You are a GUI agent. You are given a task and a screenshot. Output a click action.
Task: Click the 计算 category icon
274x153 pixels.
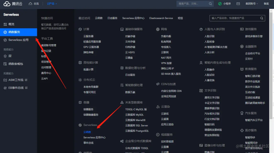coord(80,29)
